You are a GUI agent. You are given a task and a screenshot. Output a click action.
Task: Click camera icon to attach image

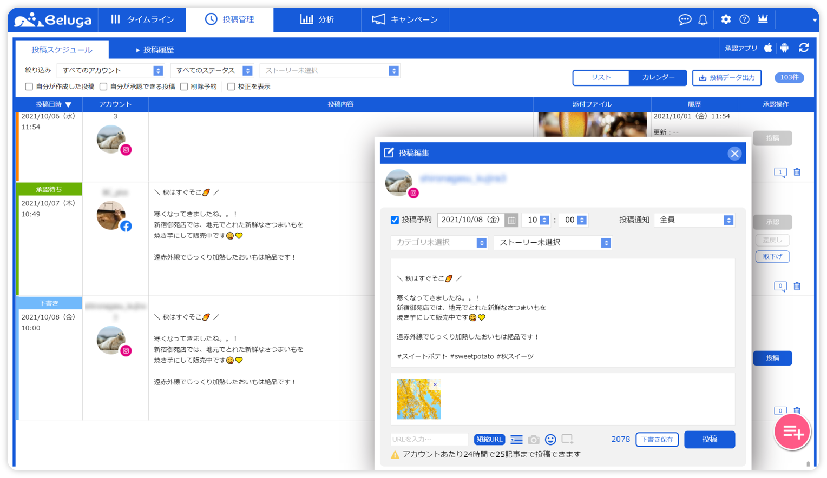[534, 440]
